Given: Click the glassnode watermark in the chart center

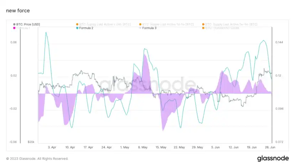Looking at the screenshot, I should [147, 84].
